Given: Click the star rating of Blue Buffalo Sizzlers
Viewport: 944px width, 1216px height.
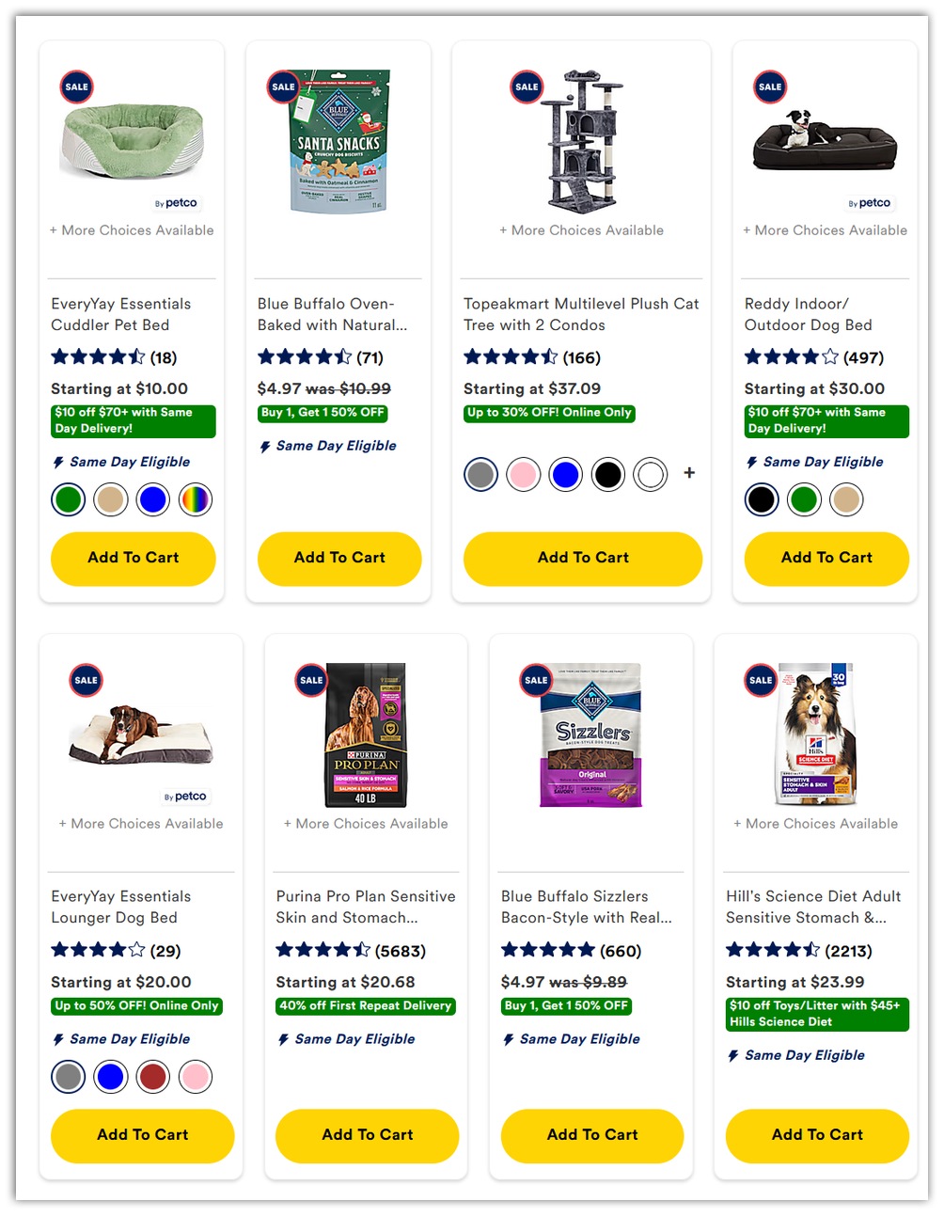Looking at the screenshot, I should [548, 951].
